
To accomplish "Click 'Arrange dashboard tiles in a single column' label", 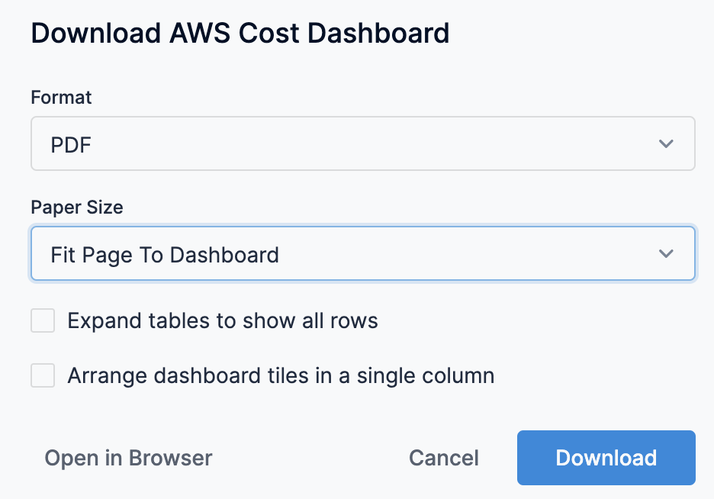I will pos(281,375).
